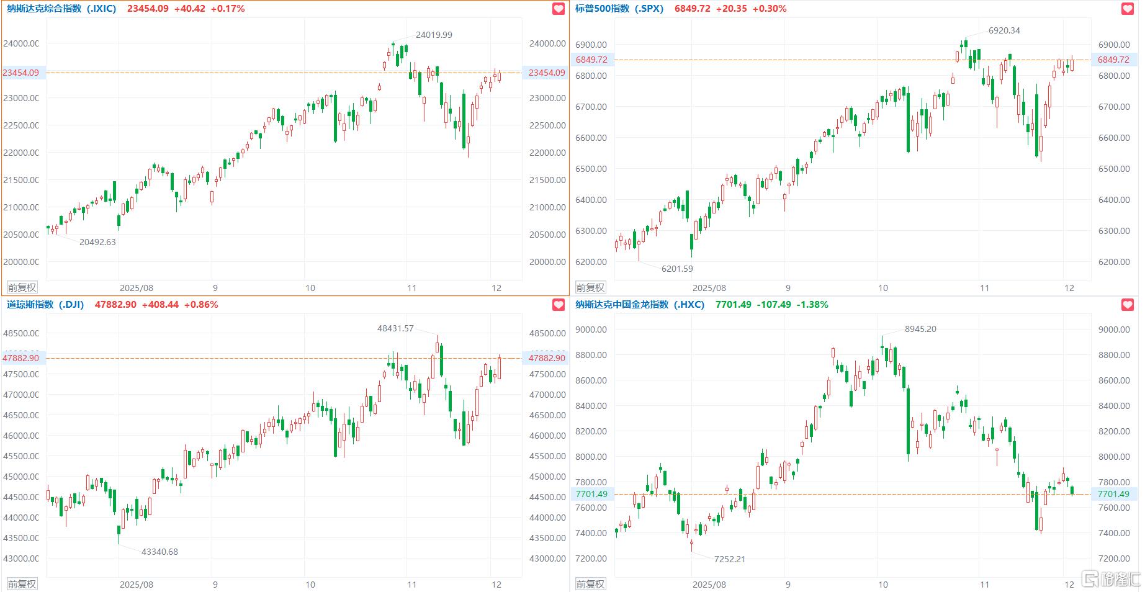The width and height of the screenshot is (1145, 592).
Task: Open the 标普500指数 (.SPX) title link
Action: 619,9
